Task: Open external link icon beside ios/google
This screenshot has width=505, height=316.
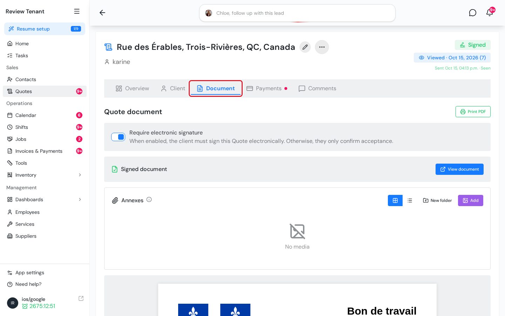Action: [x=81, y=298]
